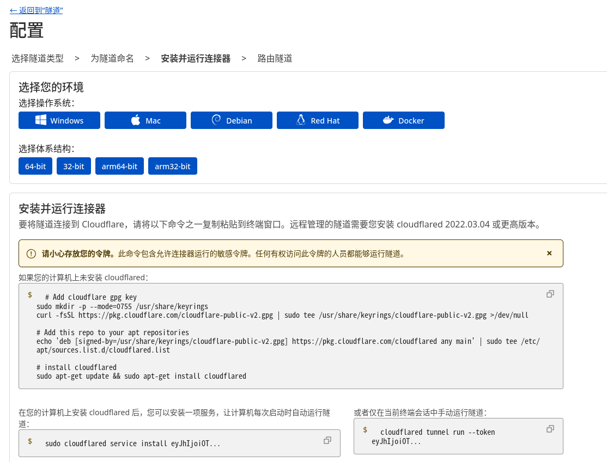Copy the service install command
The width and height of the screenshot is (607, 462).
click(x=327, y=440)
